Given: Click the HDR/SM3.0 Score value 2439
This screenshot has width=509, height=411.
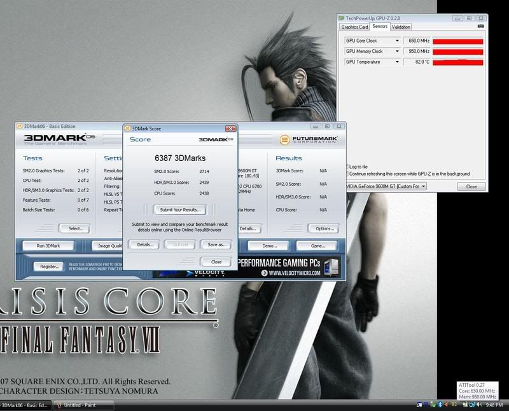Looking at the screenshot, I should (x=204, y=183).
